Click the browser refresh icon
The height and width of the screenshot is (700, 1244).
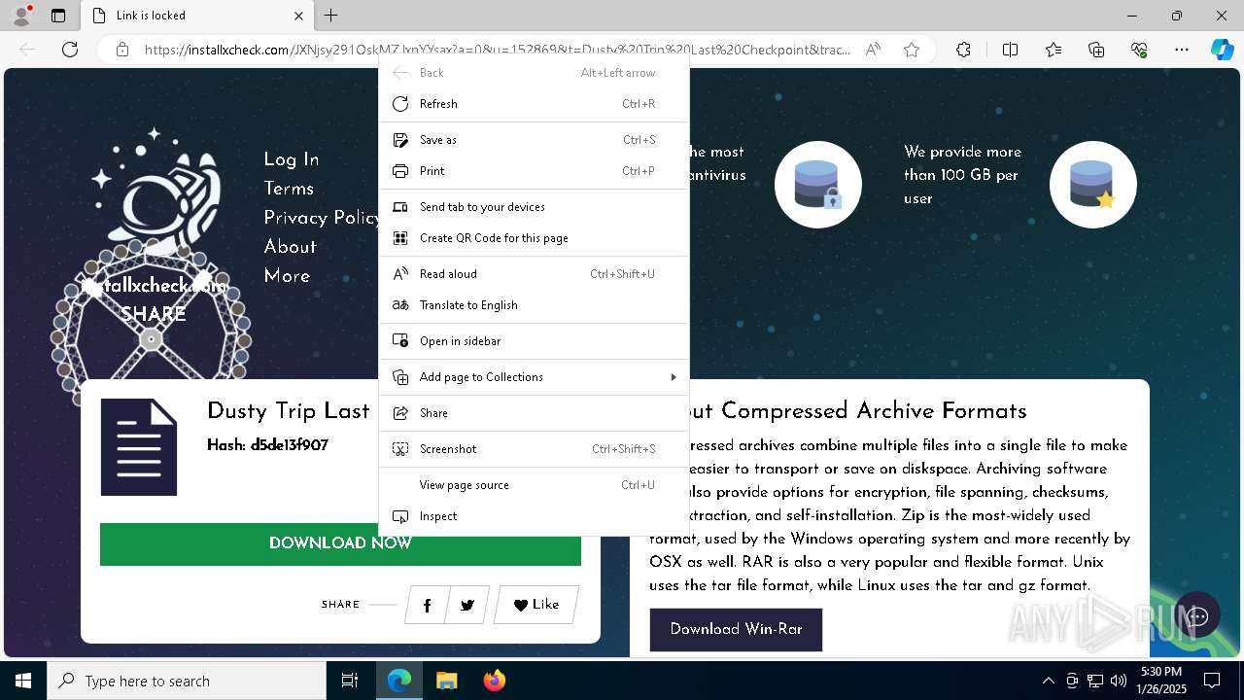tap(70, 50)
